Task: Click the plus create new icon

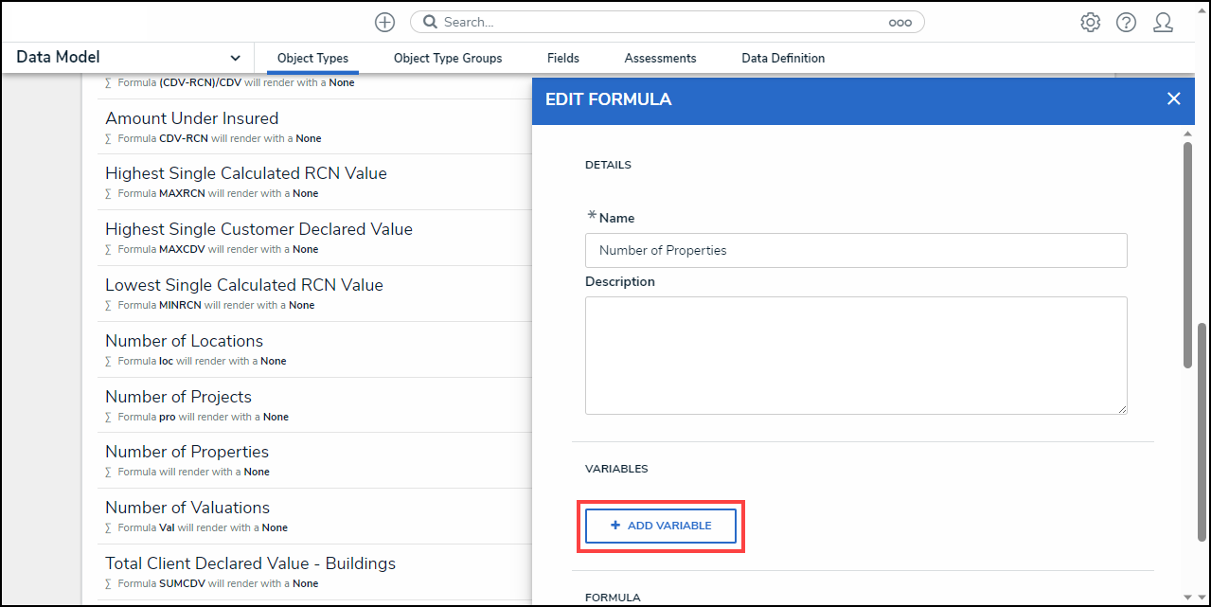Action: 384,22
